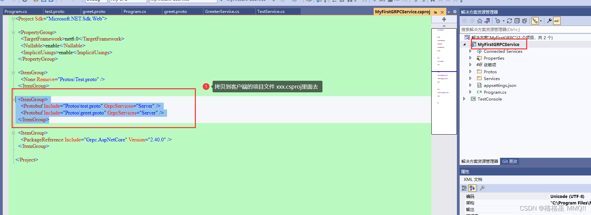591x215 pixels.
Task: Switch to first Program.cs editor tab
Action: point(23,12)
